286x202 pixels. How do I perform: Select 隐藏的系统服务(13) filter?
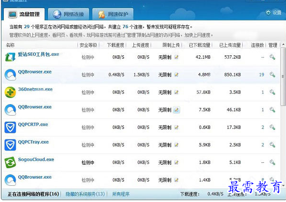click(x=85, y=194)
